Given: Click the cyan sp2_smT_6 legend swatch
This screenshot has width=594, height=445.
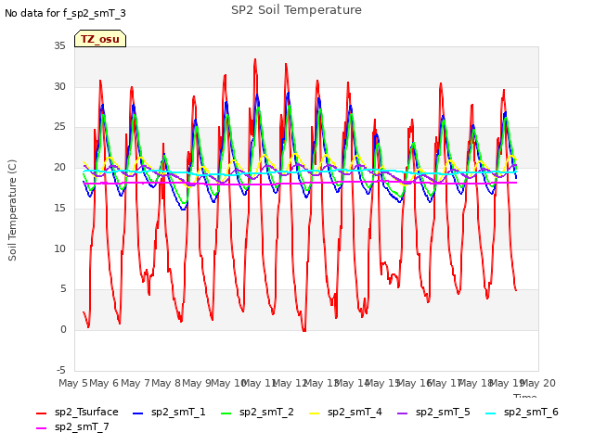Looking at the screenshot, I should (x=491, y=413).
